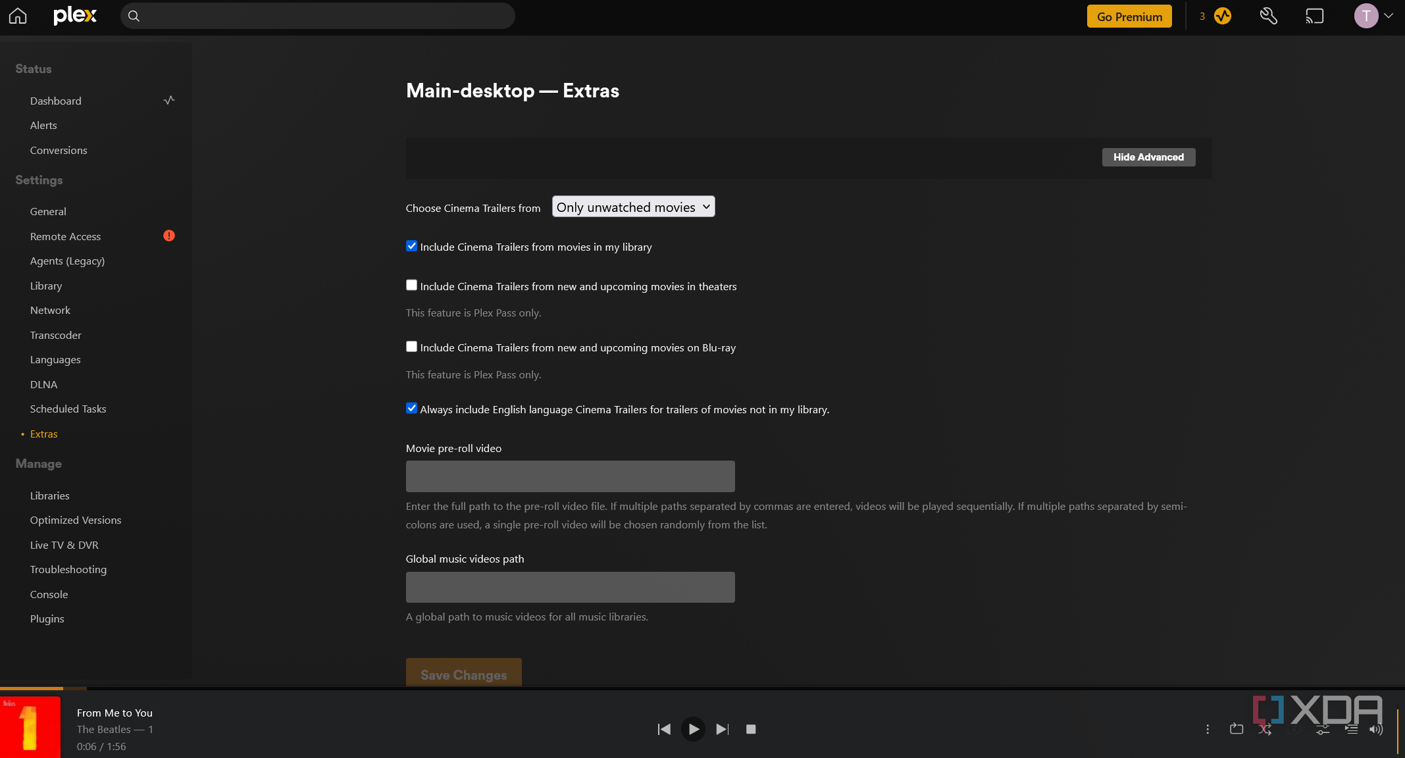Open Alerts in sidebar
Image resolution: width=1405 pixels, height=758 pixels.
pos(43,125)
